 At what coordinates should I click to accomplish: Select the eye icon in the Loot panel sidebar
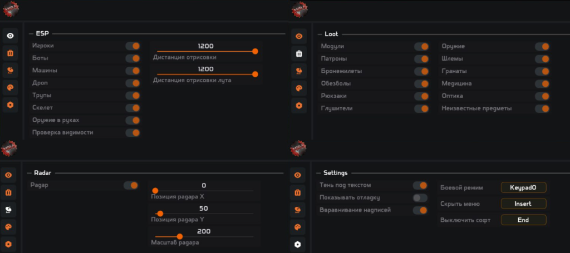pos(299,36)
